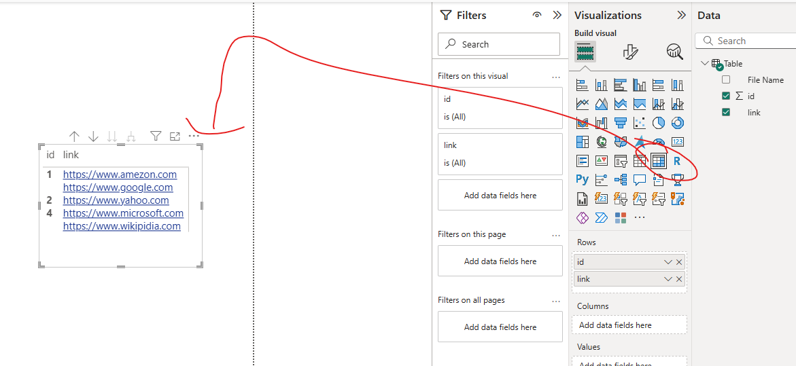Expand the id filter card
This screenshot has height=366, width=796.
(x=500, y=108)
